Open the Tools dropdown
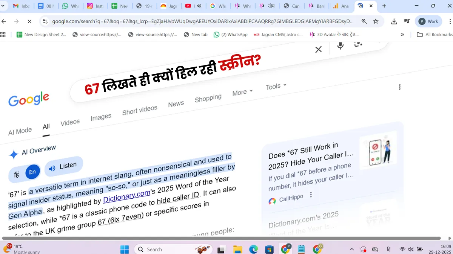The width and height of the screenshot is (453, 254). coord(276,87)
